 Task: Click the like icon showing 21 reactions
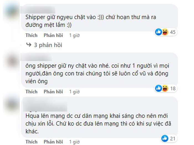click(165, 138)
